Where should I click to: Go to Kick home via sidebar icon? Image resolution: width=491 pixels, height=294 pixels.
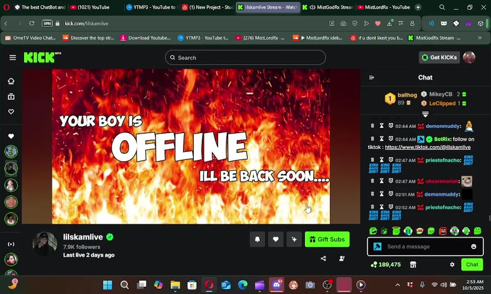click(x=11, y=81)
